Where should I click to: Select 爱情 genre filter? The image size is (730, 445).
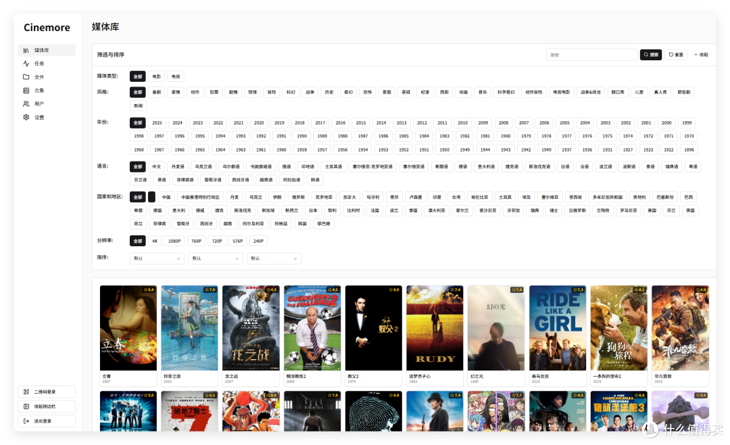click(x=176, y=92)
